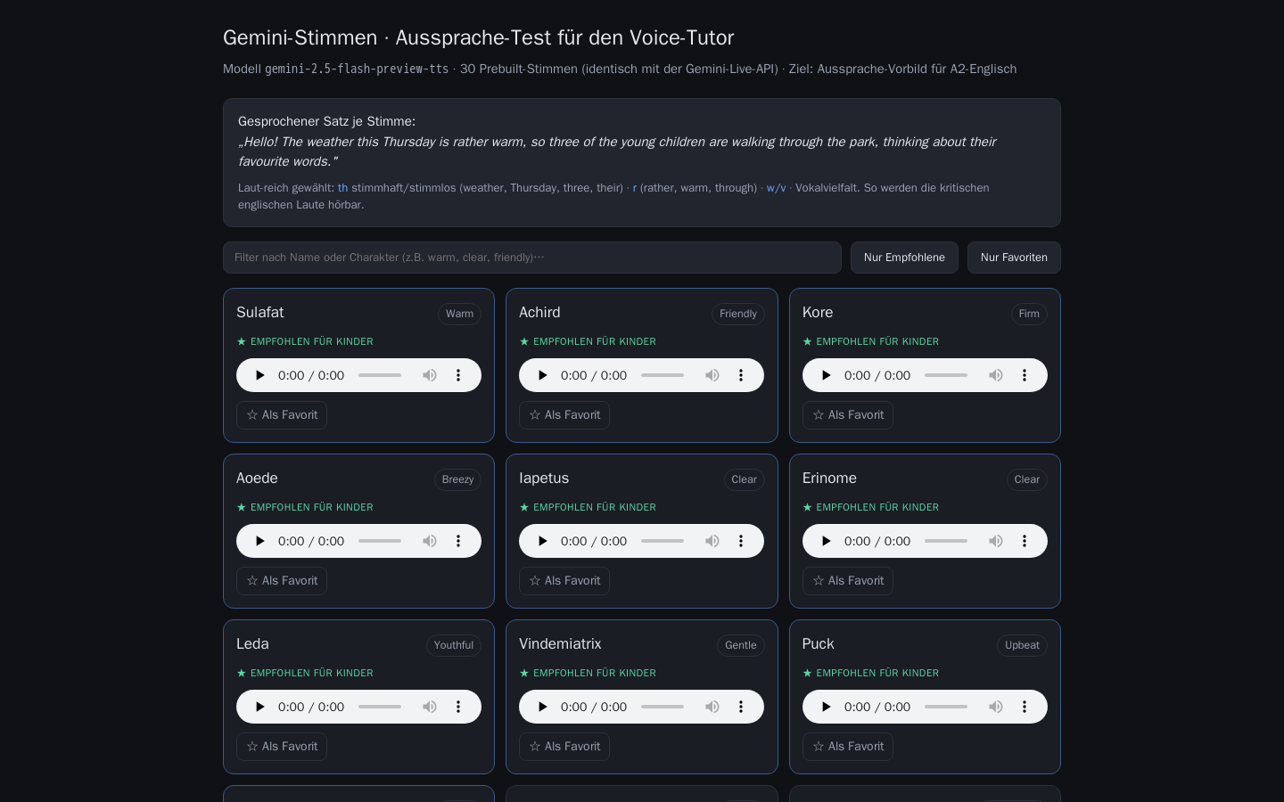Open more options for Leda player
This screenshot has width=1284, height=802.
pyautogui.click(x=458, y=707)
